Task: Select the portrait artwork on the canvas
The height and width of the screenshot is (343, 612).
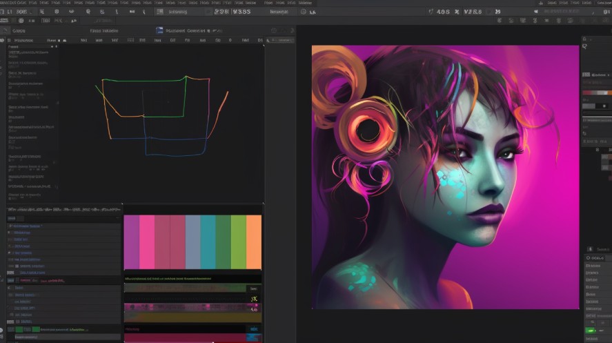Action: click(445, 177)
